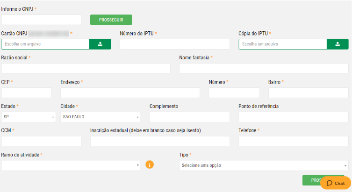This screenshot has width=352, height=192.
Task: Open the Chat widget
Action: tap(336, 183)
